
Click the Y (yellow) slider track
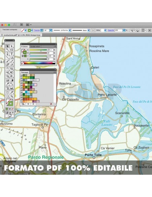point(38,56)
